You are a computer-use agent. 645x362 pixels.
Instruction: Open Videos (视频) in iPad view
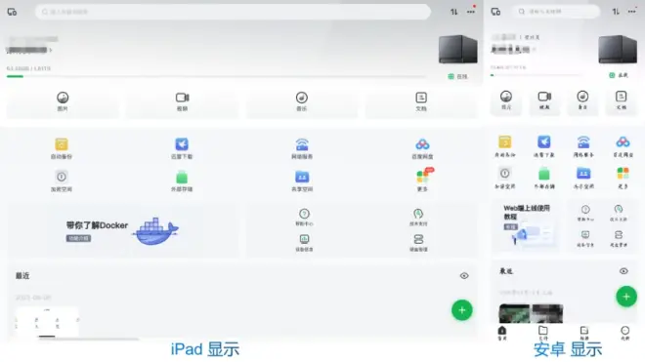click(x=182, y=101)
